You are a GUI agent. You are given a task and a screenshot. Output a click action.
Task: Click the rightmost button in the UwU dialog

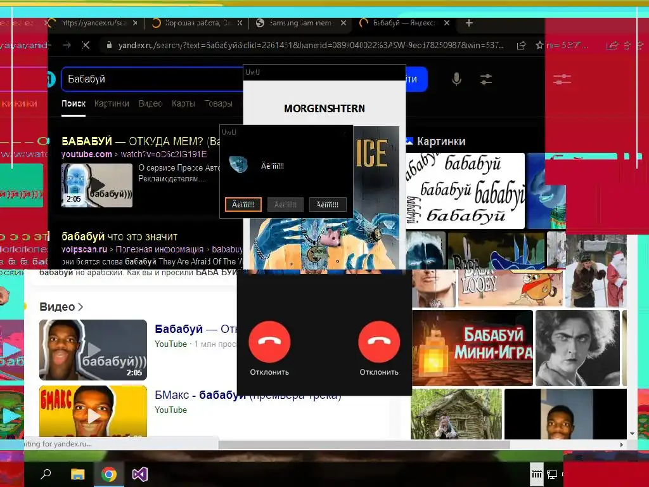[328, 204]
